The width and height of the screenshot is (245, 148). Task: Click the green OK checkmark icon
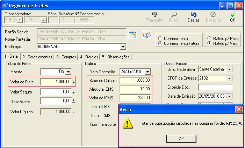pos(233,15)
